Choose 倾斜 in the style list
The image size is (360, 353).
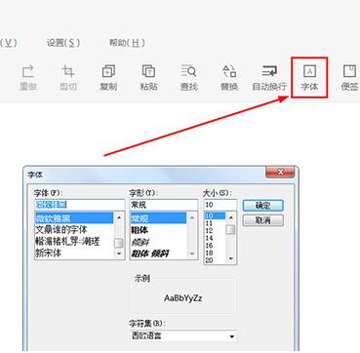tap(158, 242)
